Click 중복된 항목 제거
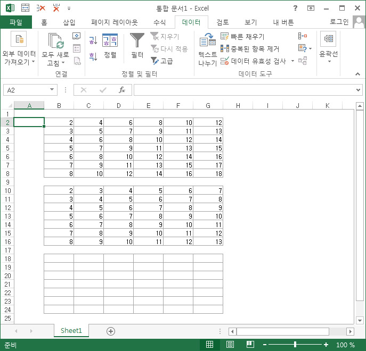Image resolution: width=366 pixels, height=351 pixels. coord(250,49)
